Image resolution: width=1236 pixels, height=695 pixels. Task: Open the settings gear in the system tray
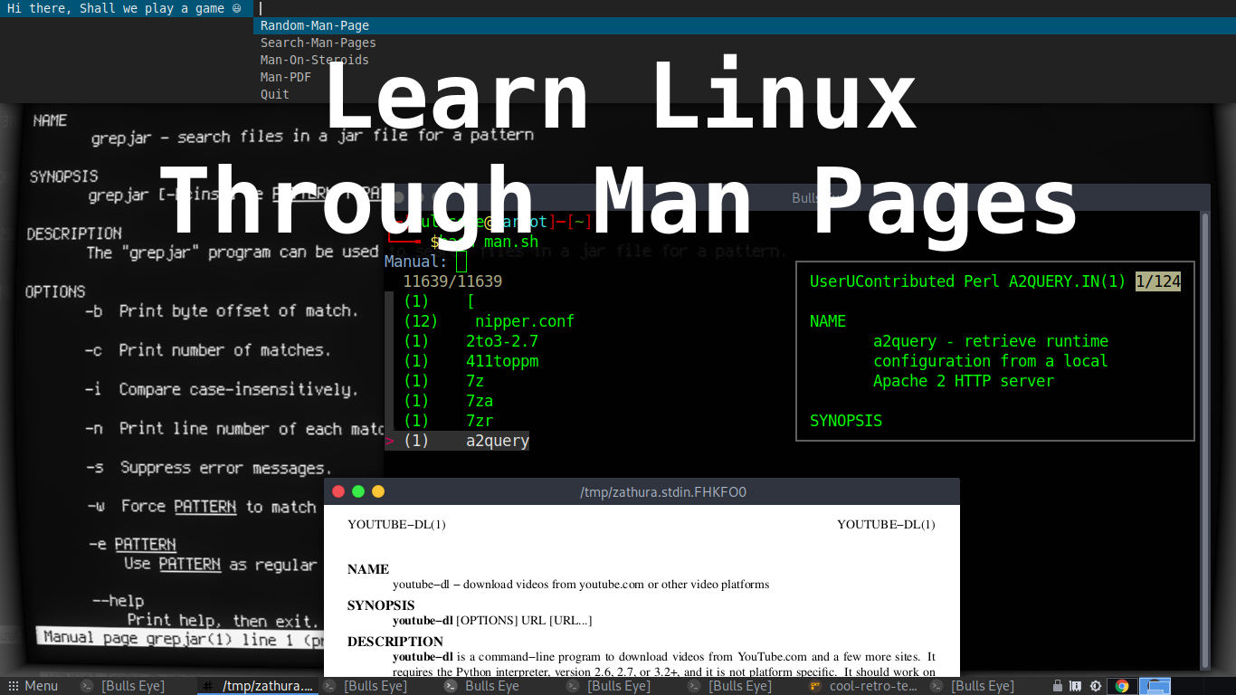point(1096,686)
